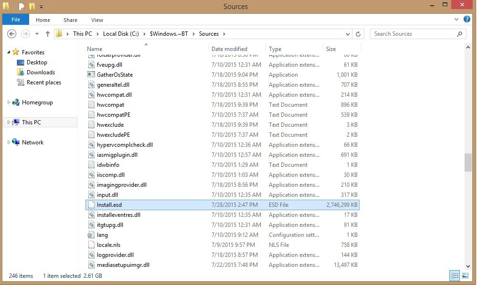Click the Back navigation arrow
The height and width of the screenshot is (285, 477).
click(x=12, y=34)
